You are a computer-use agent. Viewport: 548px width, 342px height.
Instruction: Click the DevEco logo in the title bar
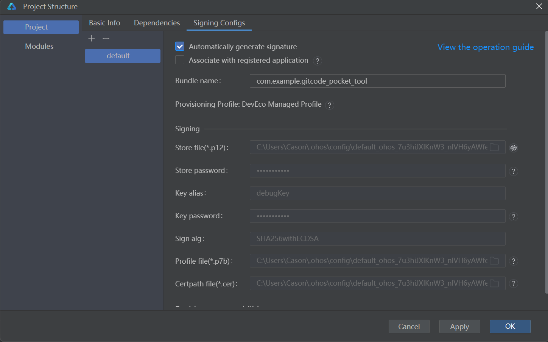coord(11,6)
